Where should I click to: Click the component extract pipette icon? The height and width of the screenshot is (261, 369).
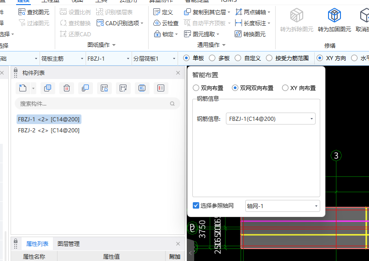click(123, 88)
